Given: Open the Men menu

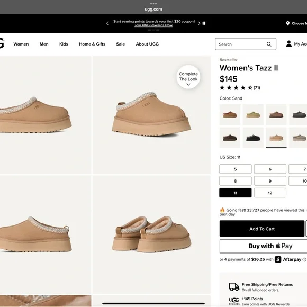Looking at the screenshot, I should (44, 44).
